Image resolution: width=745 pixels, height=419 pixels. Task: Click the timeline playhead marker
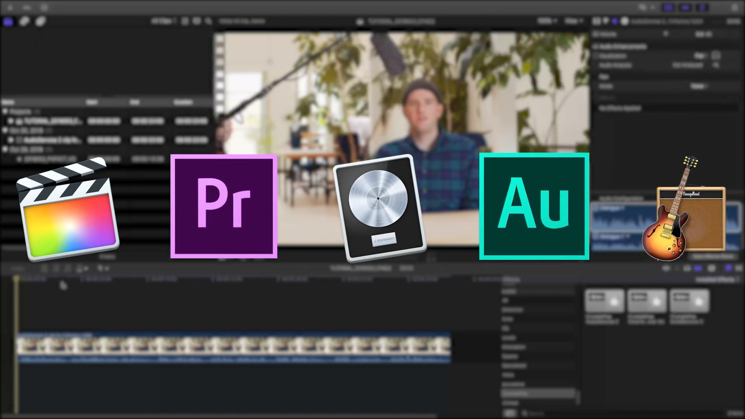16,279
